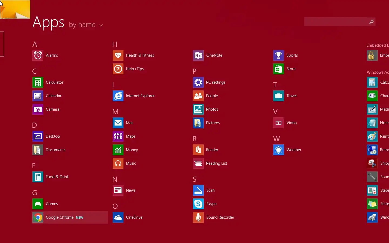Viewport: 389px width, 243px height.
Task: Focus the apps search field
Action: 340,22
